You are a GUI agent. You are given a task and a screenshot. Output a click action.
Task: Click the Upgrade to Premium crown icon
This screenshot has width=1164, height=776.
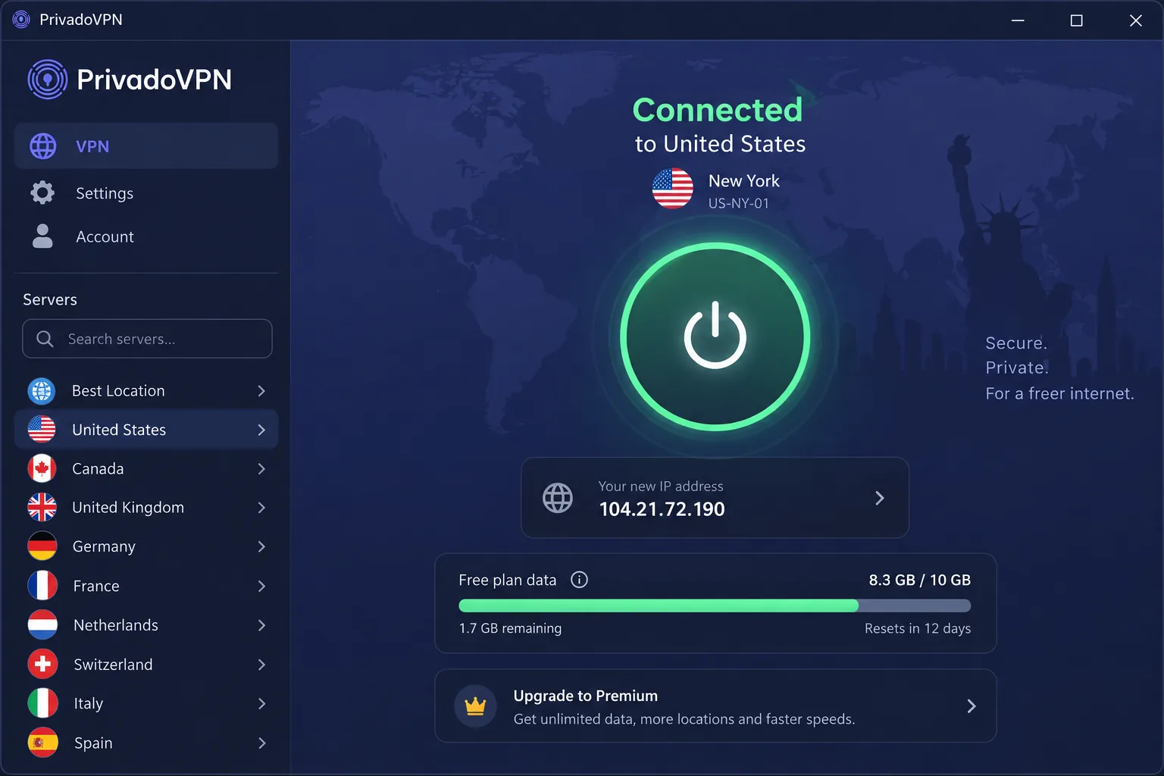pyautogui.click(x=475, y=706)
